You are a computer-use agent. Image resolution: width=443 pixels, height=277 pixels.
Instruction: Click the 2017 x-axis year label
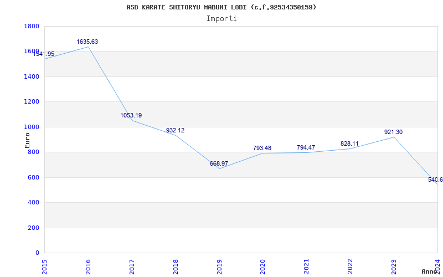click(132, 266)
